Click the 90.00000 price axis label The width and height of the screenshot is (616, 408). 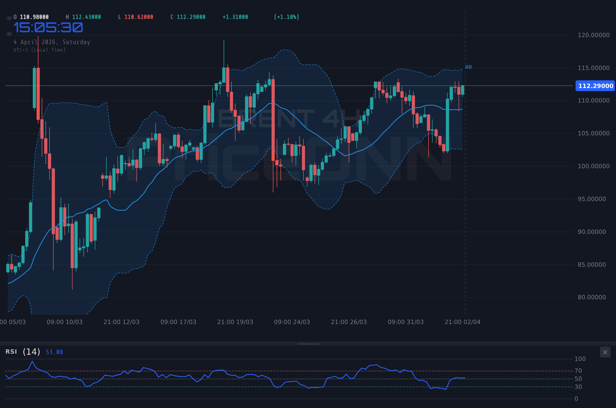coord(592,232)
